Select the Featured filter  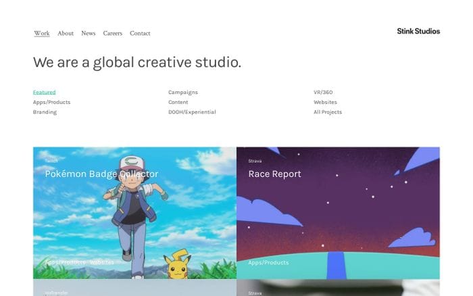point(45,93)
